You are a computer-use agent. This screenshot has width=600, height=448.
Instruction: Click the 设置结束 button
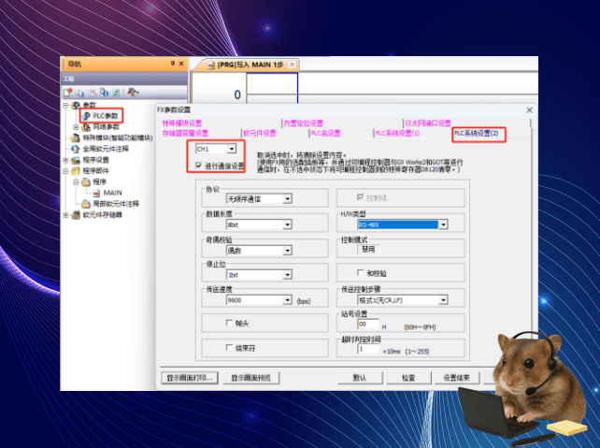pos(456,378)
